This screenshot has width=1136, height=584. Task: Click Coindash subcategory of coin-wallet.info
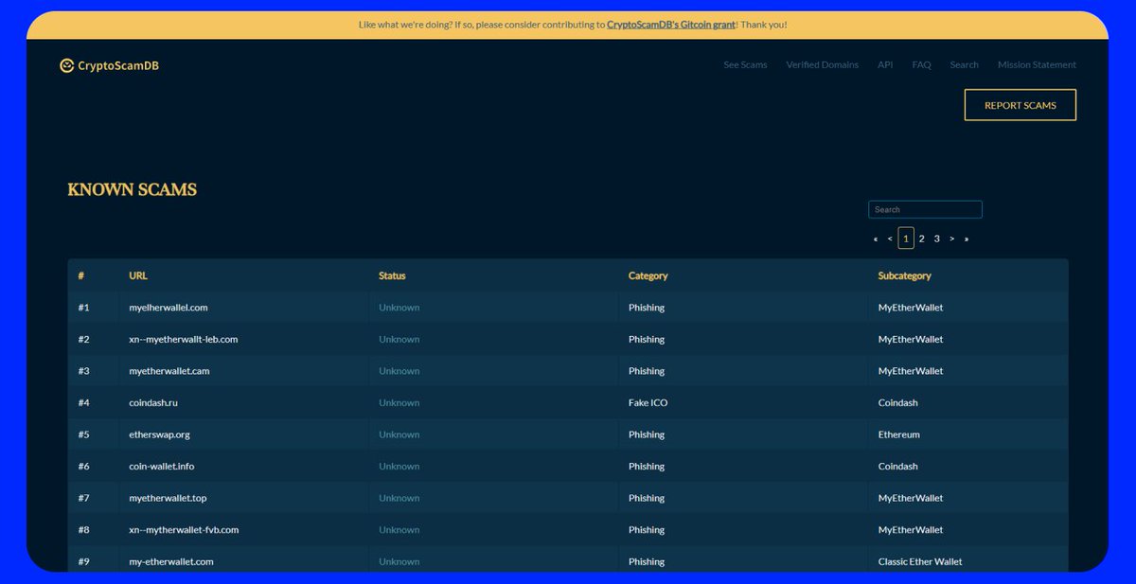tap(898, 466)
